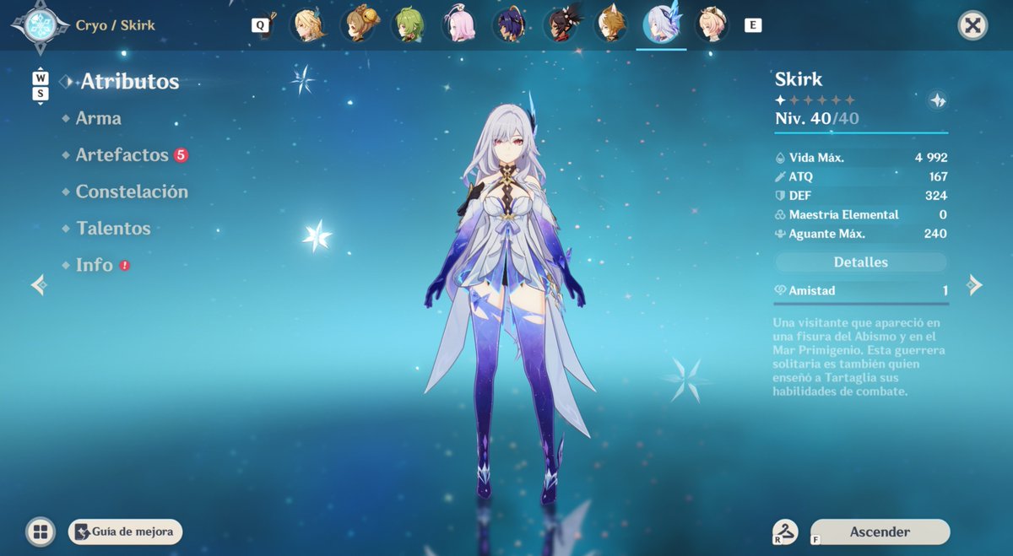Viewport: 1013px width, 556px height.
Task: Click the Detalles button
Action: click(861, 262)
